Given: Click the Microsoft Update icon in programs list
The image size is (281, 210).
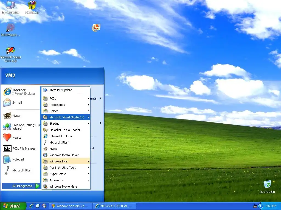Looking at the screenshot, I should click(x=45, y=90).
